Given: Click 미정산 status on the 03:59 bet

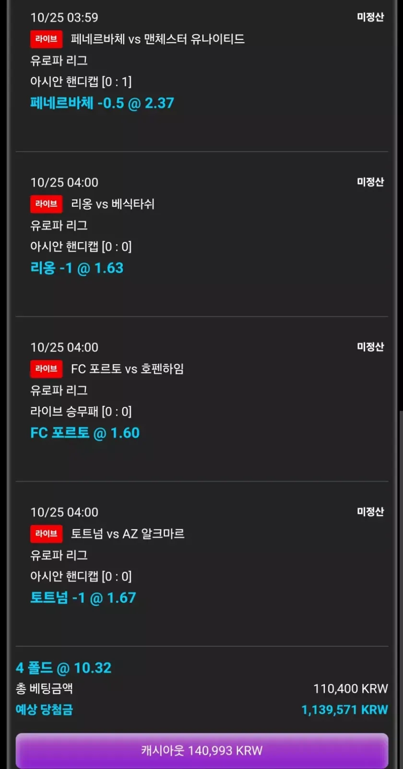Looking at the screenshot, I should (x=370, y=17).
